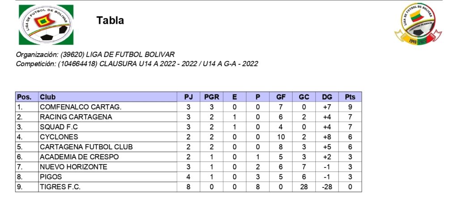Click the GF column header
This screenshot has width=458, height=217.
pyautogui.click(x=281, y=97)
